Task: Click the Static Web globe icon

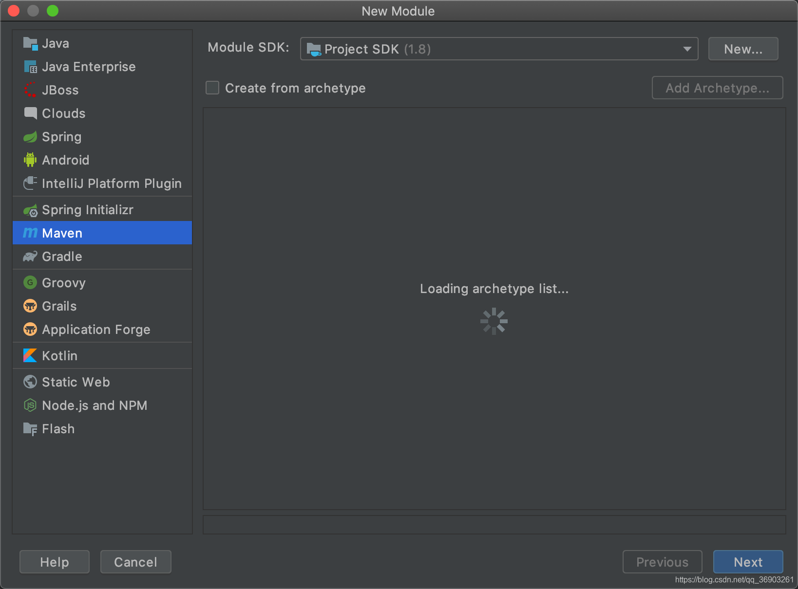Action: click(x=30, y=382)
